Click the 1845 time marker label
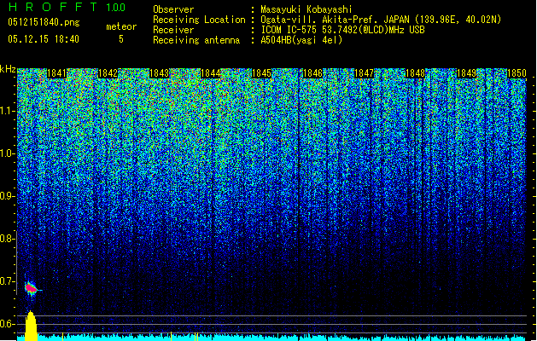537x341 pixels. 261,73
